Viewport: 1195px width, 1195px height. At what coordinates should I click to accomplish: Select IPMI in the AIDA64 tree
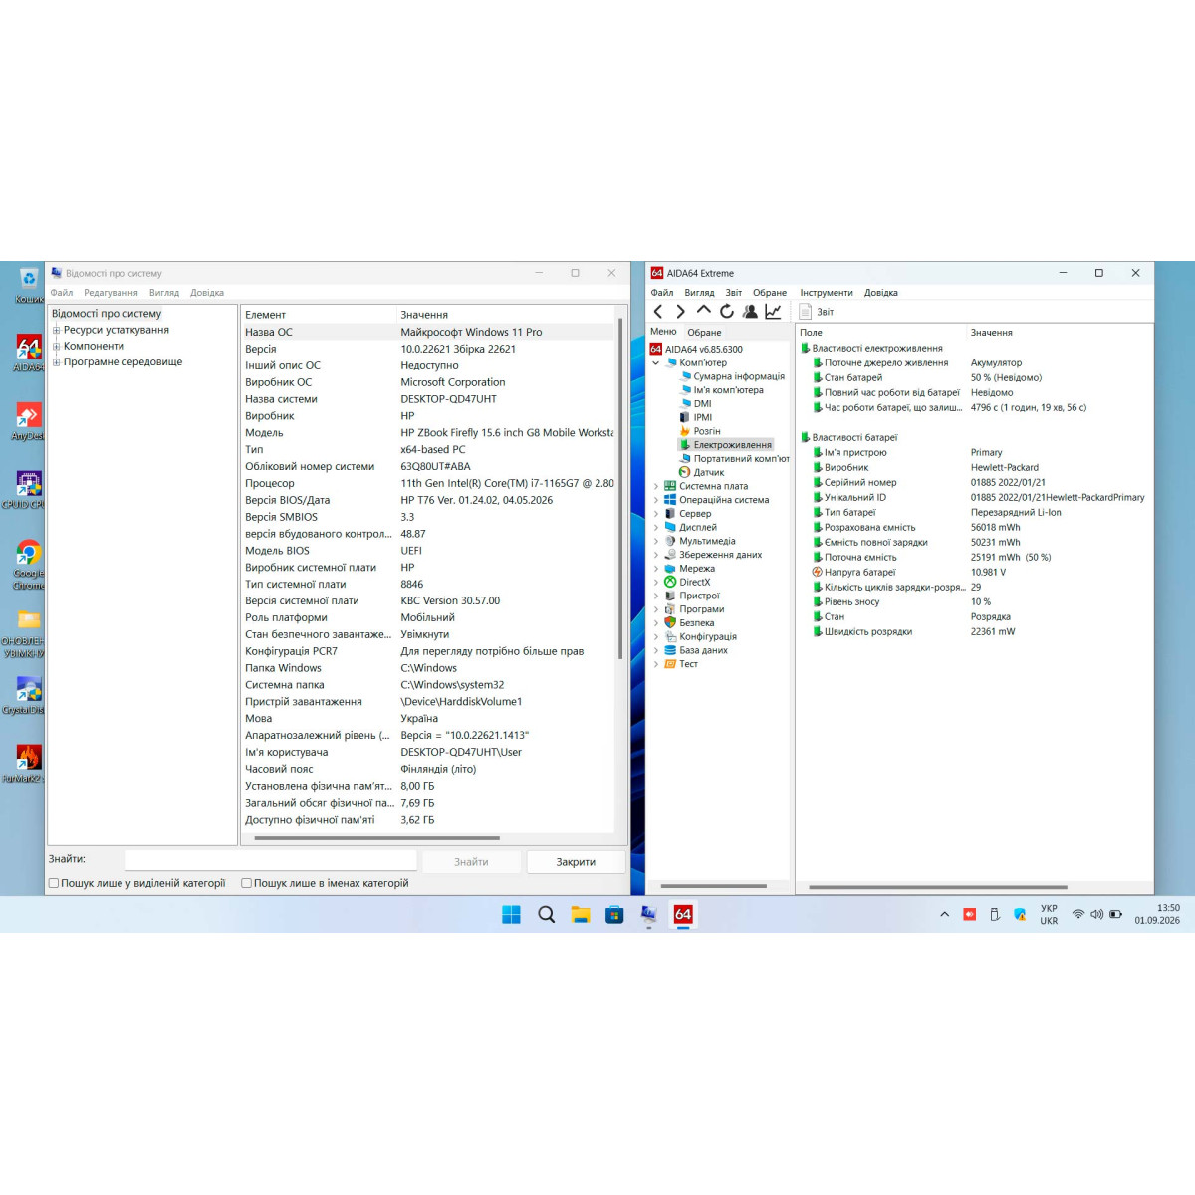tap(703, 417)
